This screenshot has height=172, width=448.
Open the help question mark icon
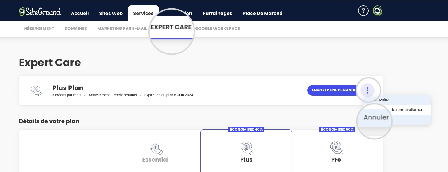(363, 11)
